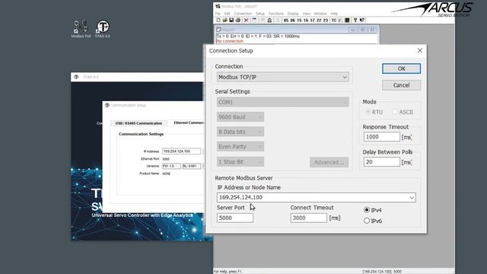Screen dimensions: 487x274
Task: Click the dark grid icon right of TC
Action: click(347, 21)
